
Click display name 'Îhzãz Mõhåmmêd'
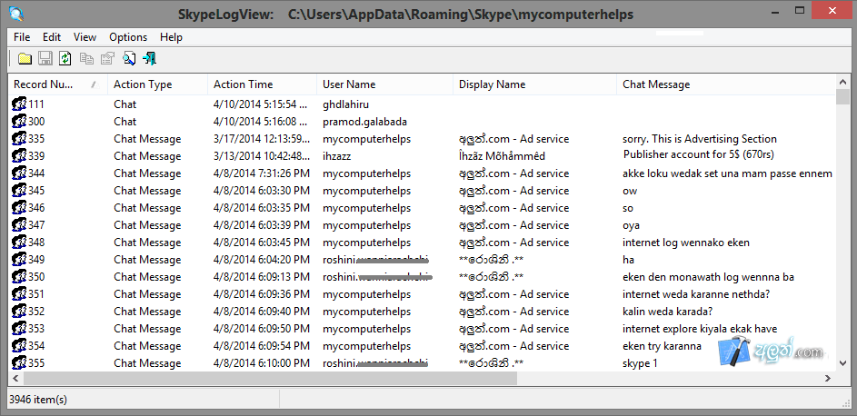[x=502, y=156]
